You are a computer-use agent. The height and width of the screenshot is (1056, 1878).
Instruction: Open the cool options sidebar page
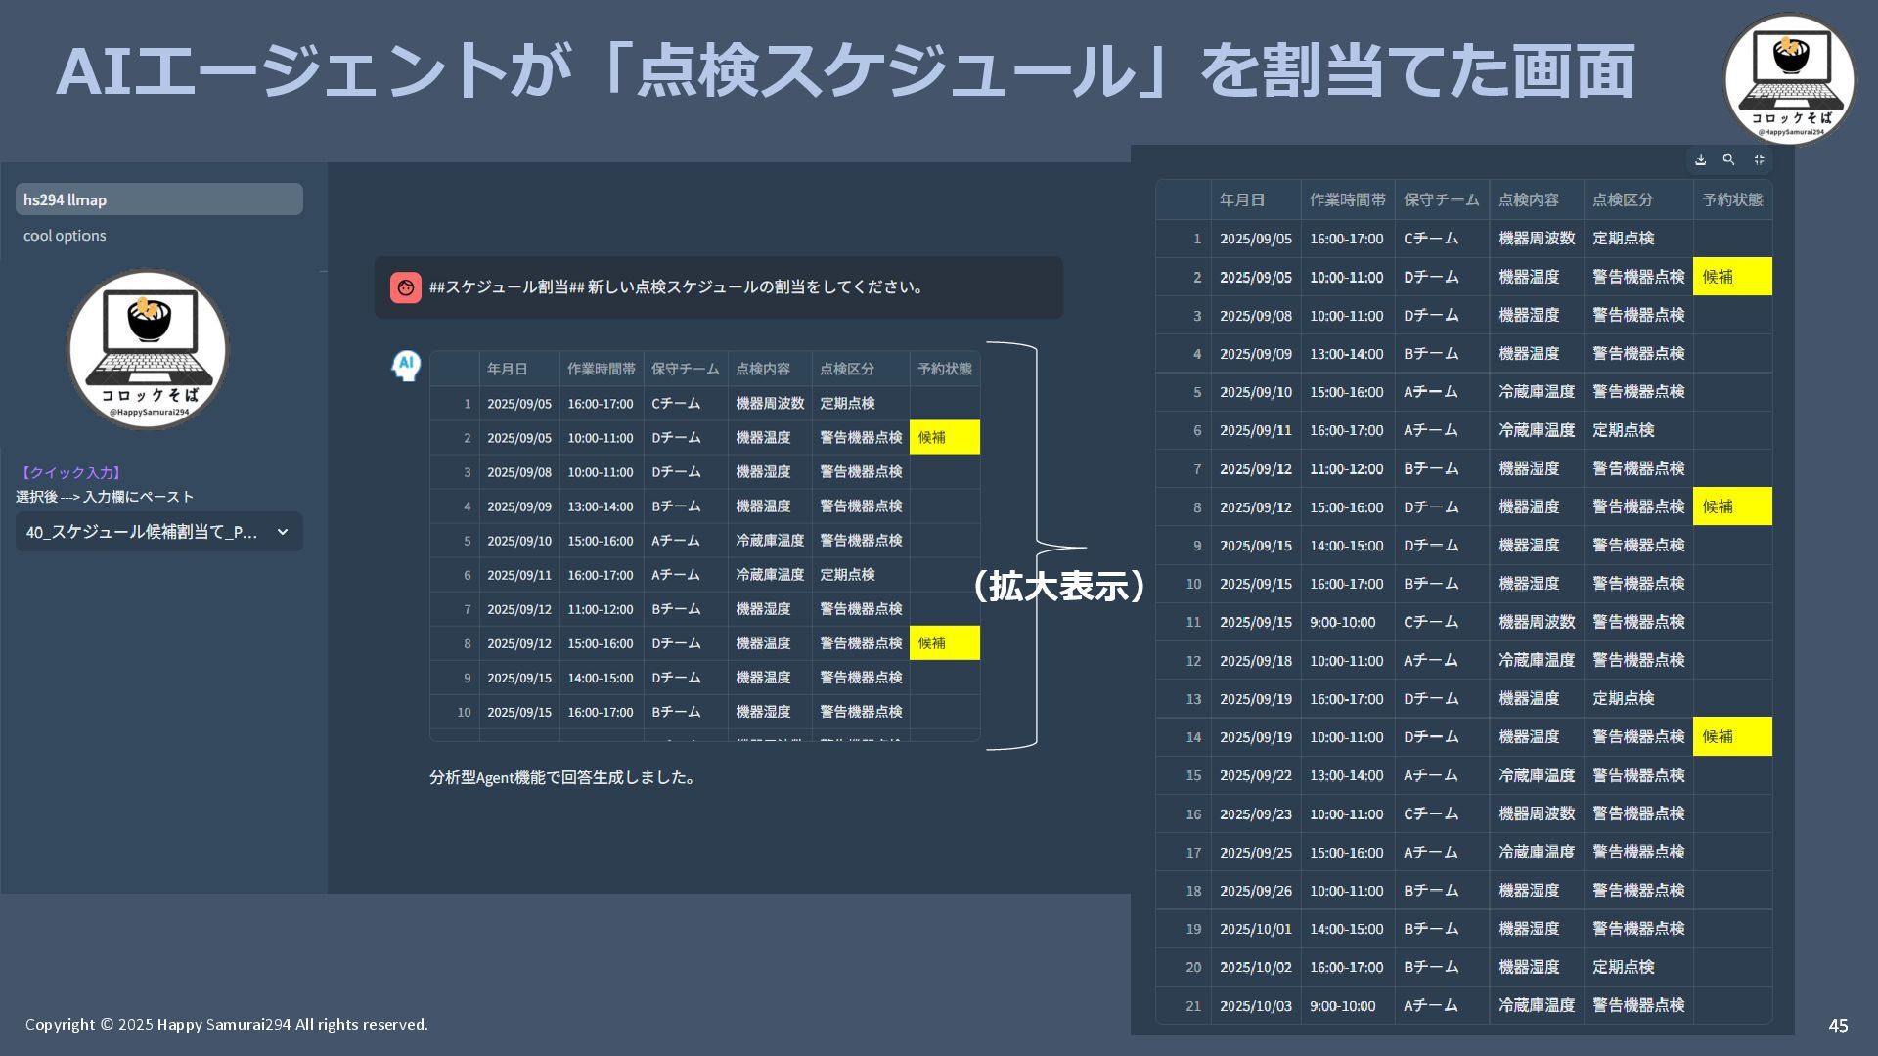point(65,236)
